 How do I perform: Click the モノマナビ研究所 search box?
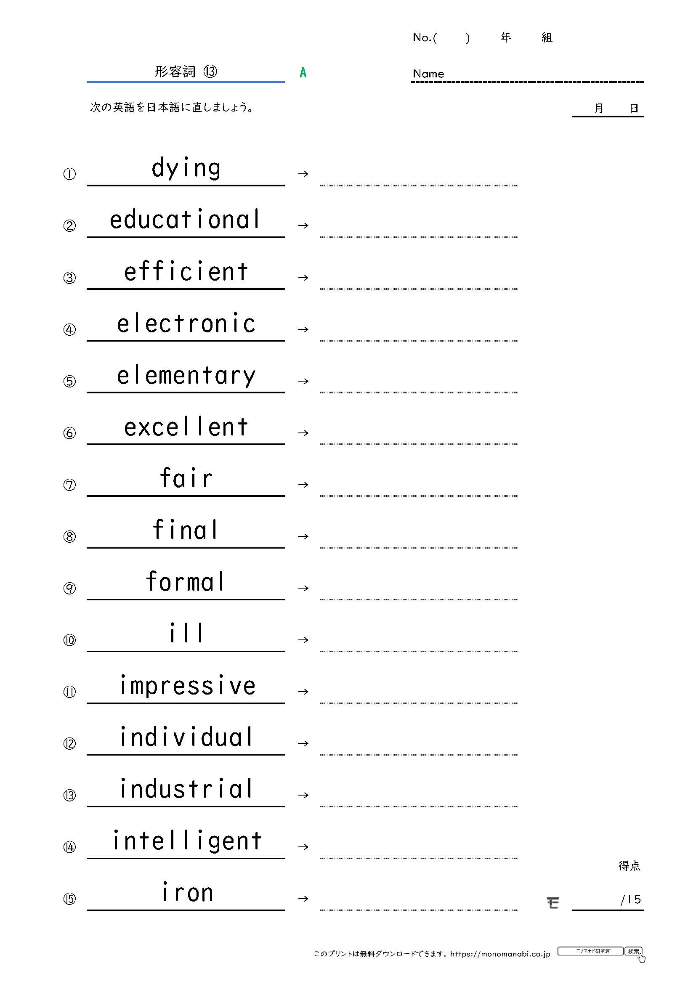[590, 952]
